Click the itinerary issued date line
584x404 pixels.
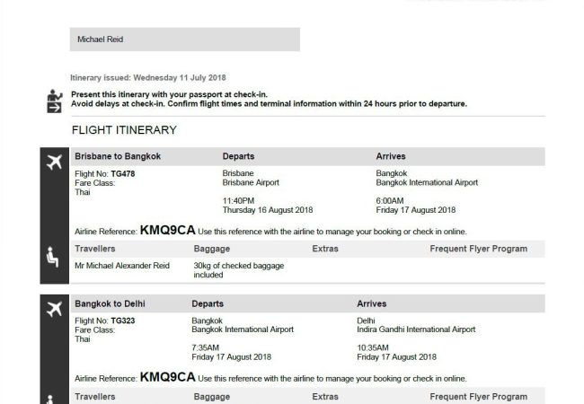pos(148,78)
